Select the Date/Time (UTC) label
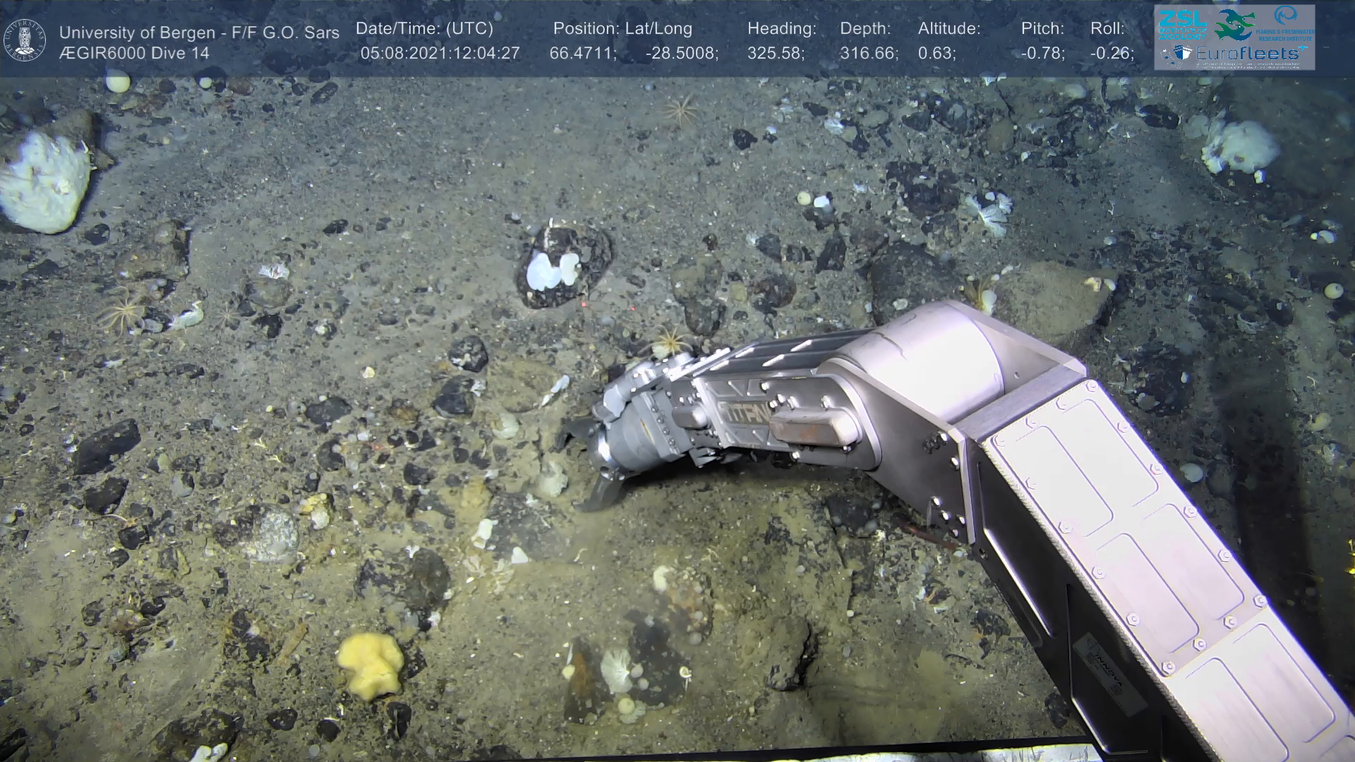The height and width of the screenshot is (762, 1355). (x=424, y=29)
